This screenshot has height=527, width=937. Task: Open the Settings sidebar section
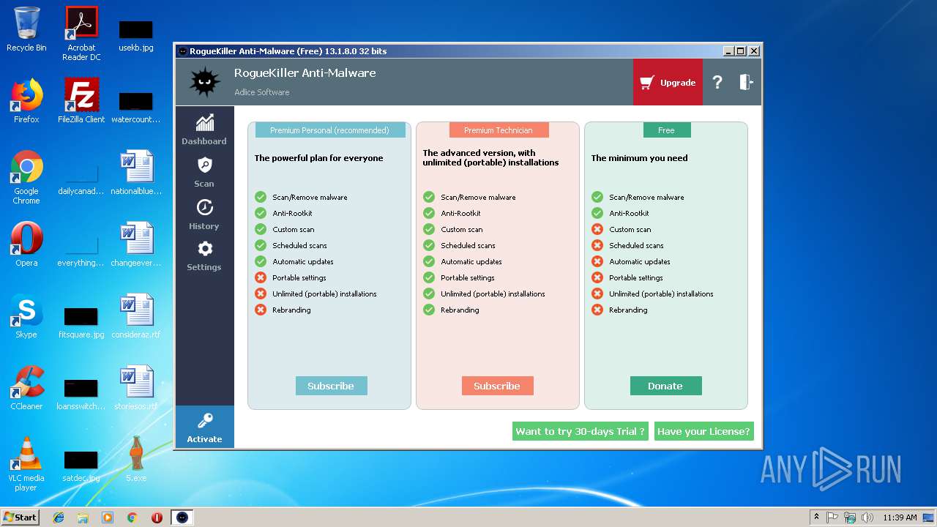tap(204, 255)
